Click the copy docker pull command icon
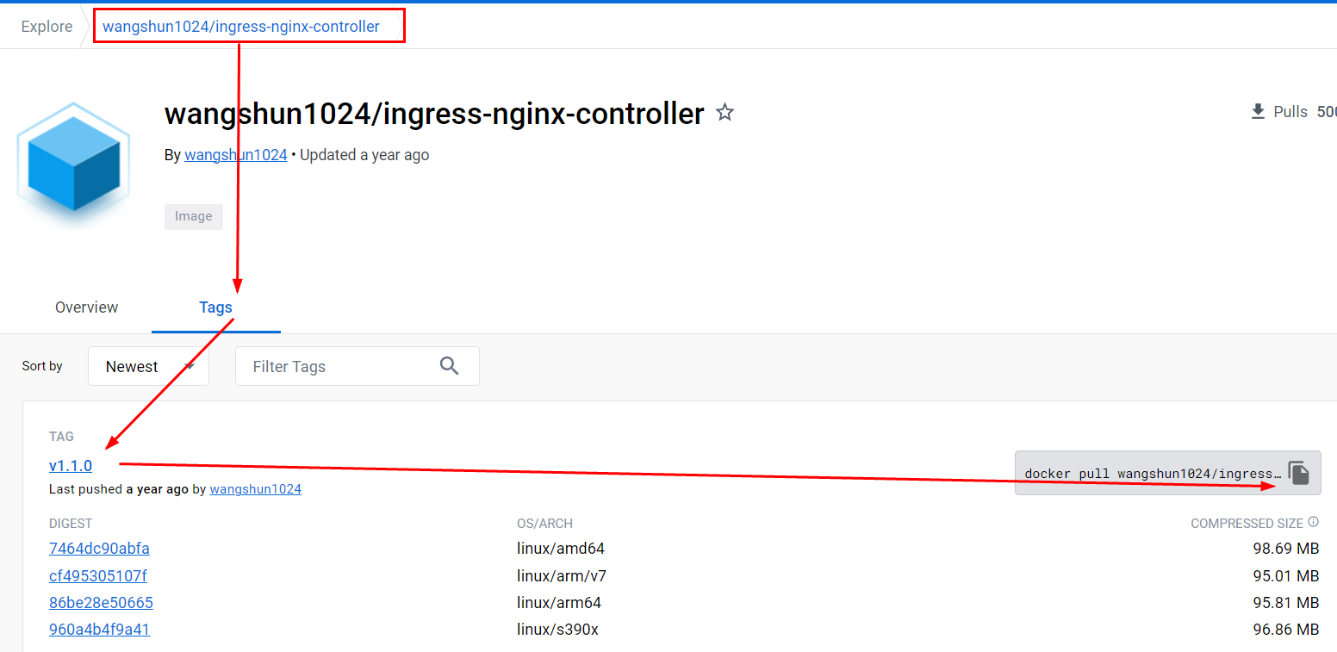The height and width of the screenshot is (652, 1337). [x=1300, y=472]
